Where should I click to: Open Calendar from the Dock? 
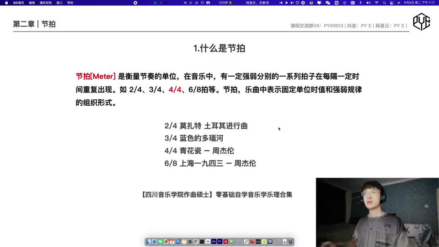pos(172,242)
